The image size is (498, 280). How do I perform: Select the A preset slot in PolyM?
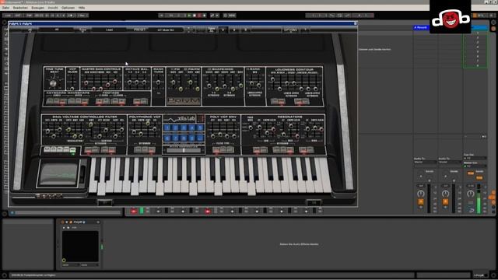pyautogui.click(x=223, y=30)
